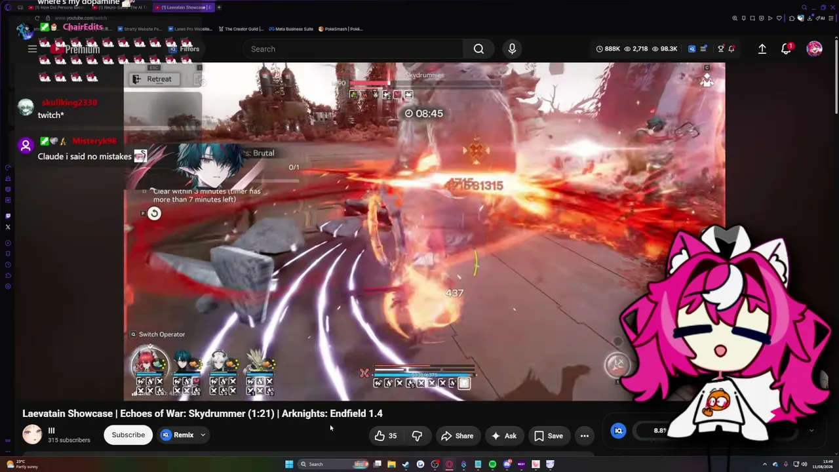Show hidden system tray icons chevron
This screenshot has width=839, height=472.
point(765,464)
